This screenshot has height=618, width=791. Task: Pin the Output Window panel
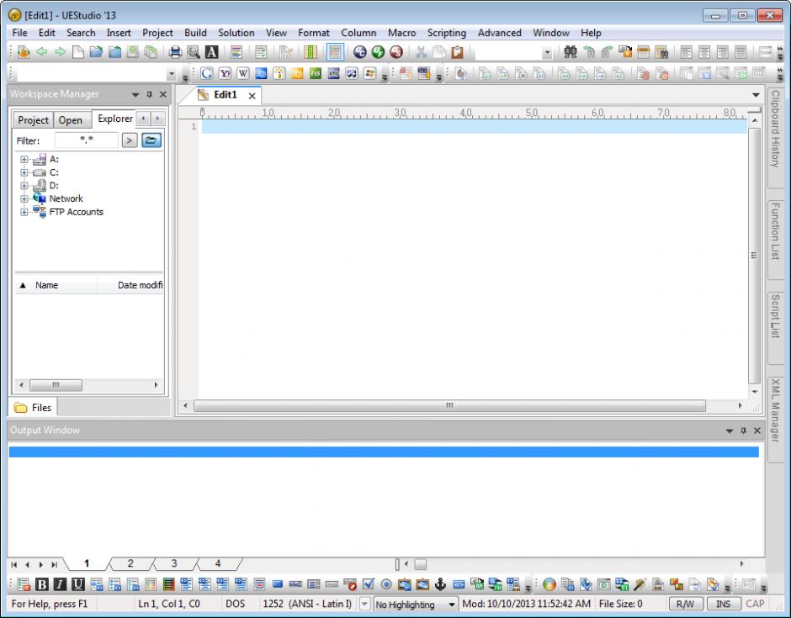pos(743,430)
